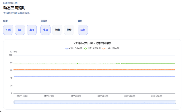Click the 20 y-axis value

click(11, 86)
